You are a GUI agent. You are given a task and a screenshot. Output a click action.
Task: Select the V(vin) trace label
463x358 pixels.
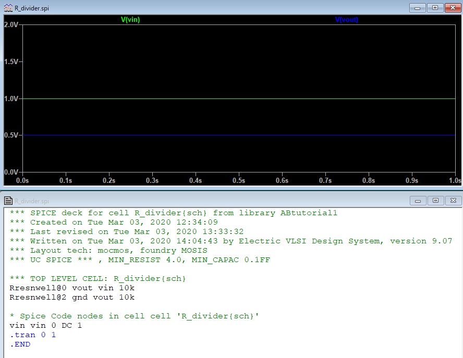click(130, 20)
